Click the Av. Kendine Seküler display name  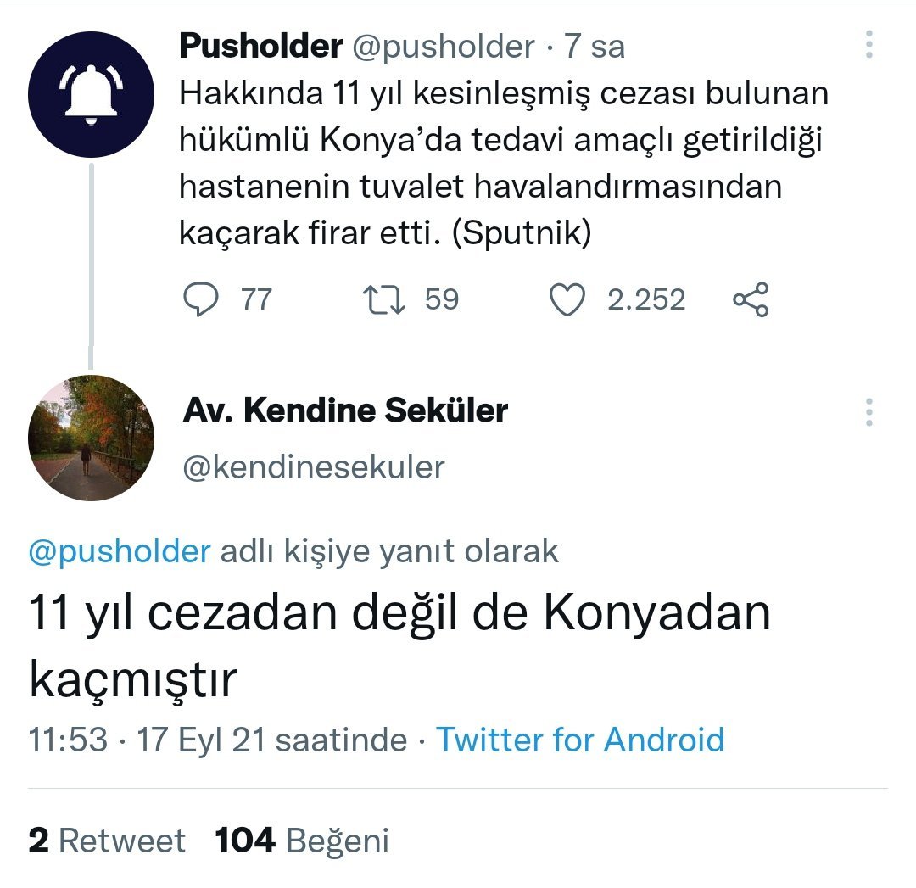pyautogui.click(x=344, y=411)
